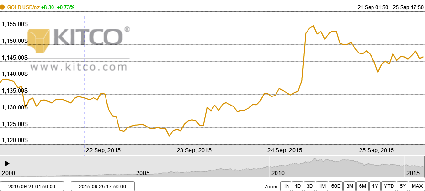The width and height of the screenshot is (425, 191).
Task: Click the navigator selection handle at far right
Action: click(x=424, y=167)
